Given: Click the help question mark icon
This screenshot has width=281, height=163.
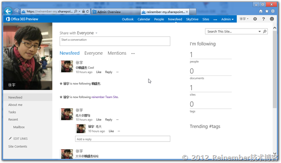Looking at the screenshot, I should coord(263,19).
